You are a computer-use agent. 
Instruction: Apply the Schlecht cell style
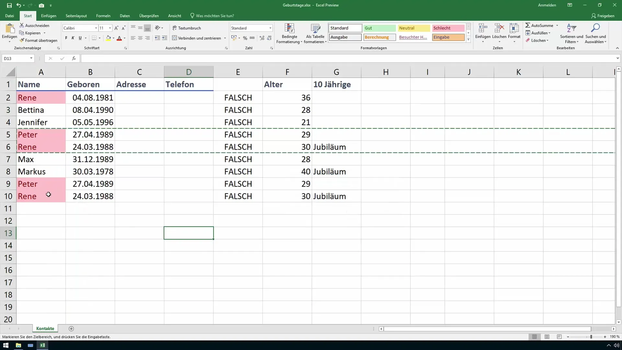click(448, 28)
